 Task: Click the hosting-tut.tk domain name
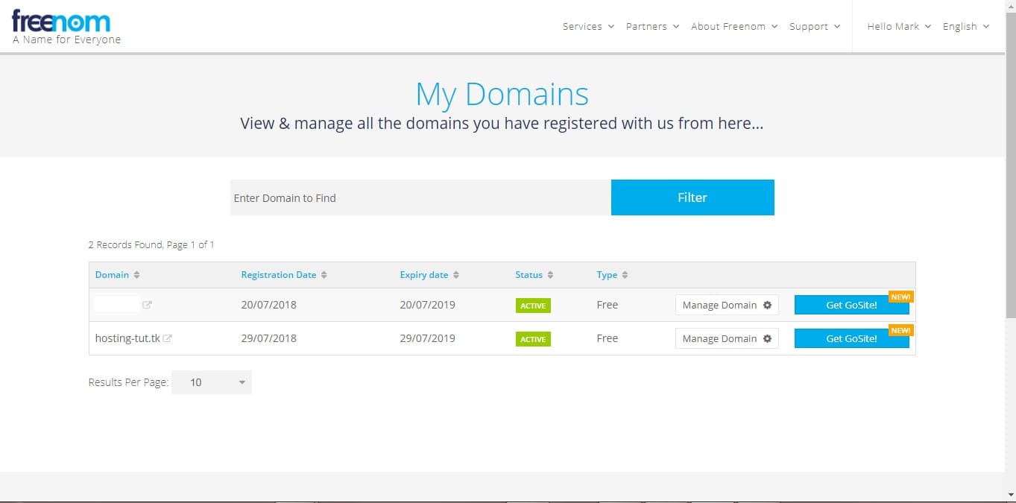pyautogui.click(x=127, y=338)
